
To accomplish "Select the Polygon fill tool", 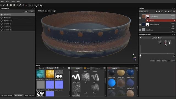I will pyautogui.click(x=14, y=5).
